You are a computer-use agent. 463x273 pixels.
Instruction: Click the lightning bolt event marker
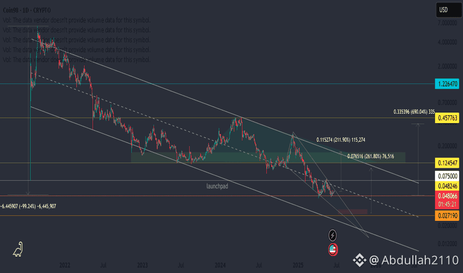pos(332,235)
